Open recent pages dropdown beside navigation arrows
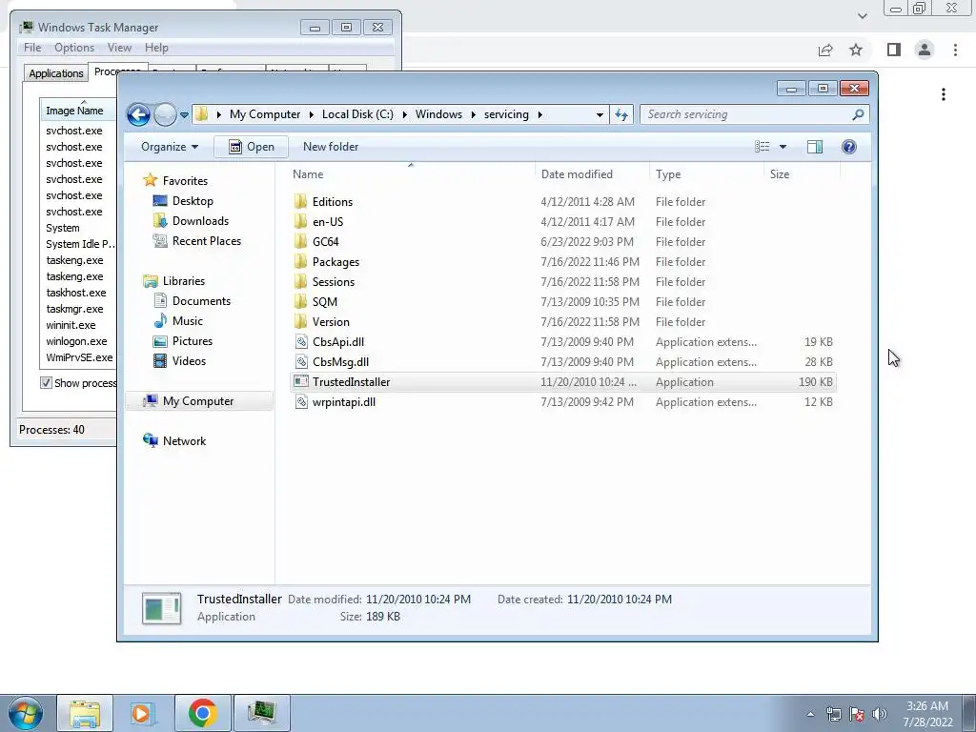 [x=184, y=115]
